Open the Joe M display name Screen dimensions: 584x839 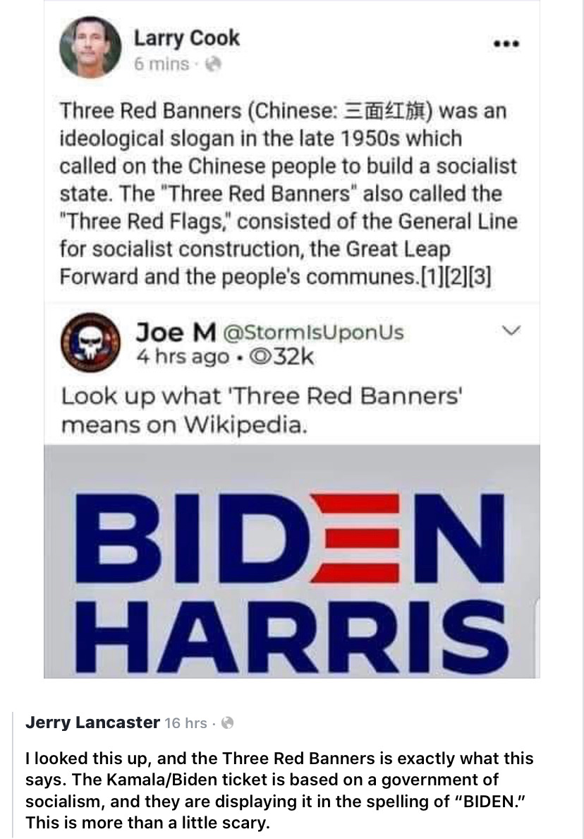176,333
